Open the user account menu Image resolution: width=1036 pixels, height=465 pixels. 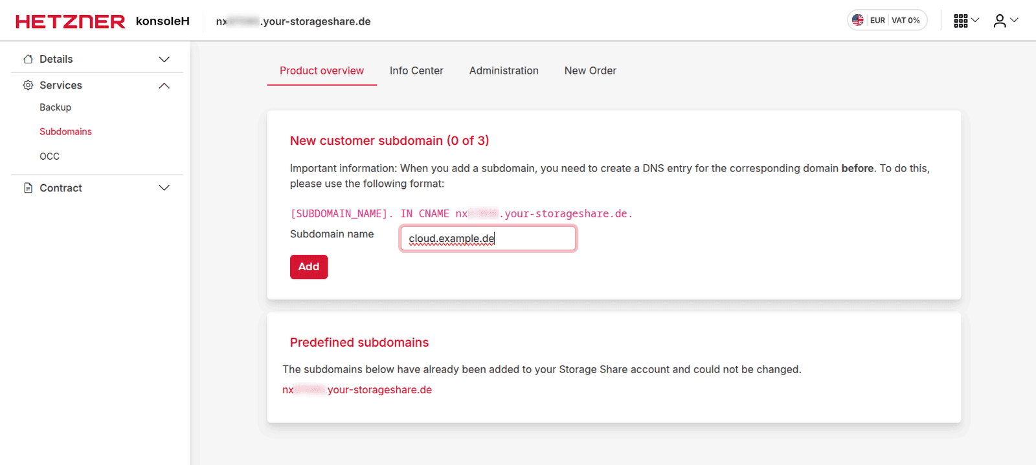[1000, 21]
